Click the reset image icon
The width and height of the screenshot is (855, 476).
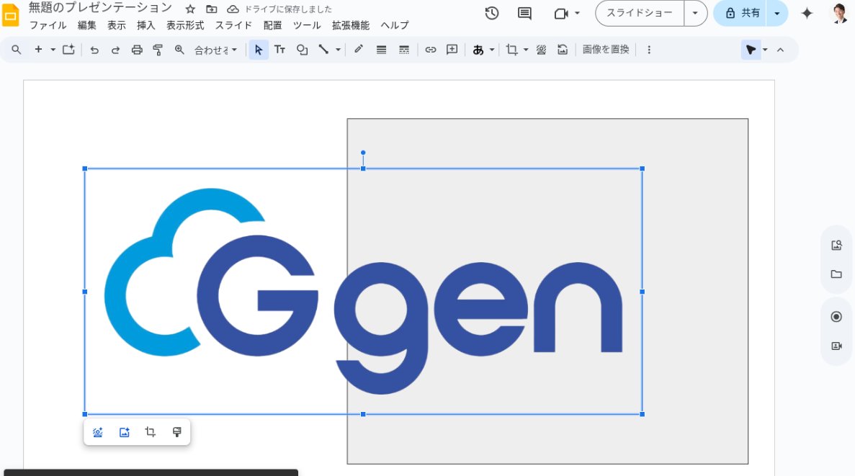point(563,50)
